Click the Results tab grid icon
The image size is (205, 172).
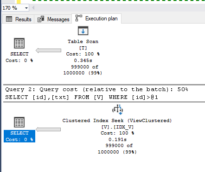[9, 19]
